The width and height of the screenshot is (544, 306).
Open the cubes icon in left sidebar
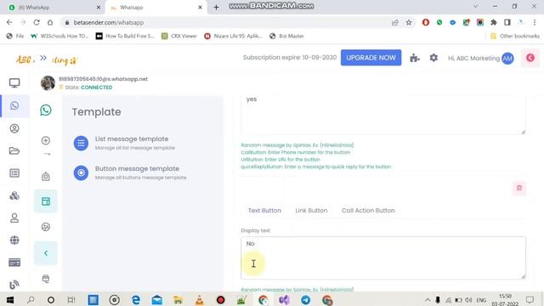click(14, 195)
